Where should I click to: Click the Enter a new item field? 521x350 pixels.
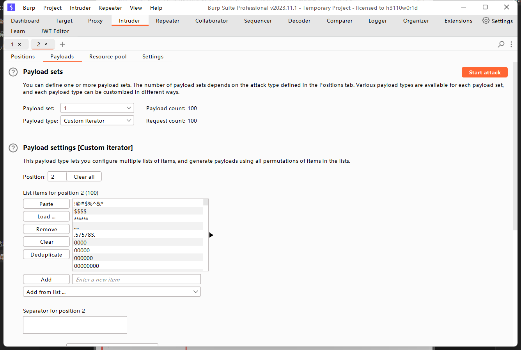[x=136, y=279]
